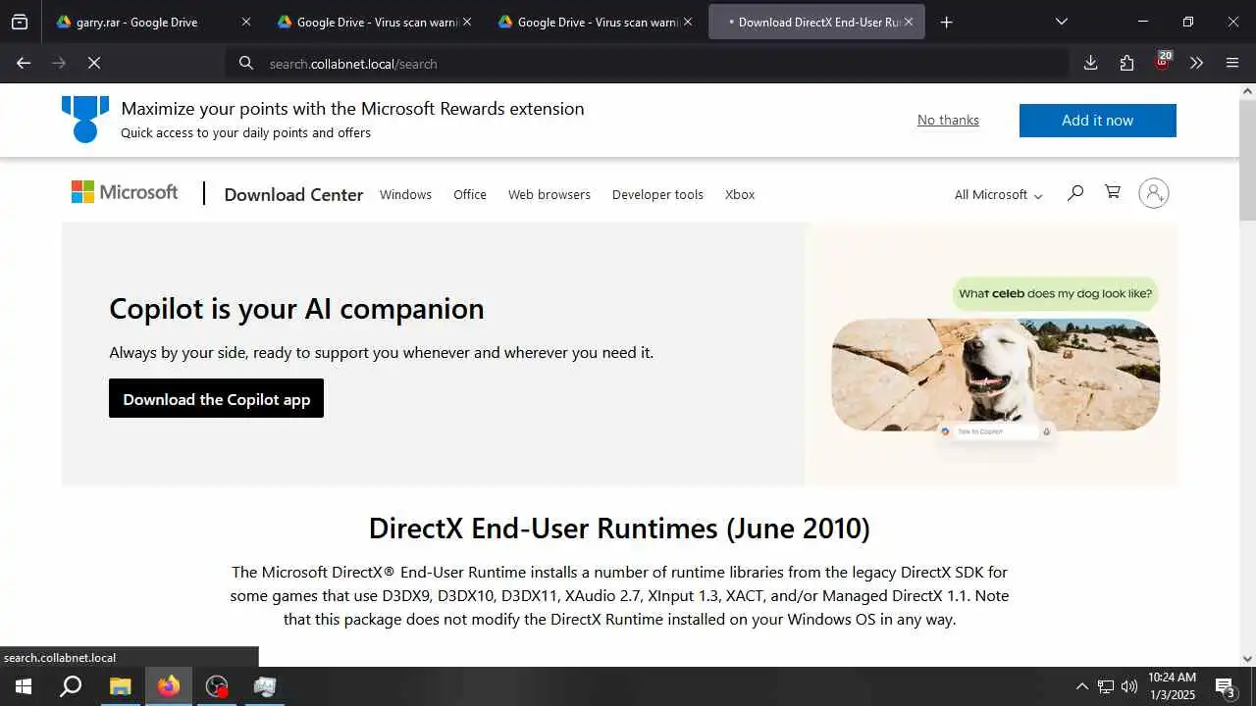Open the Developer tools menu item
This screenshot has width=1256, height=706.
click(657, 194)
